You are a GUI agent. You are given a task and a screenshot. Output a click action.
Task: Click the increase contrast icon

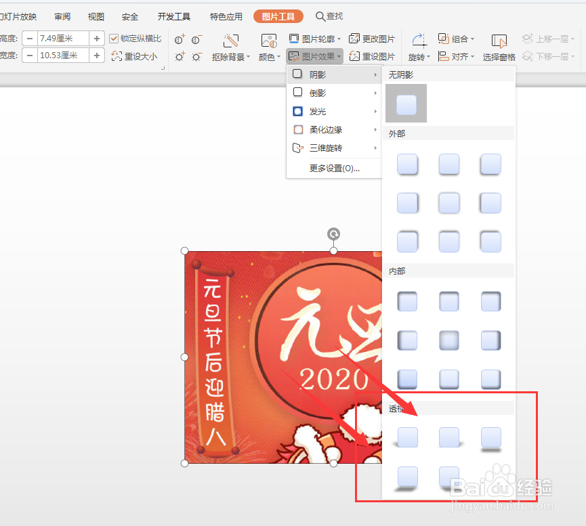click(180, 39)
